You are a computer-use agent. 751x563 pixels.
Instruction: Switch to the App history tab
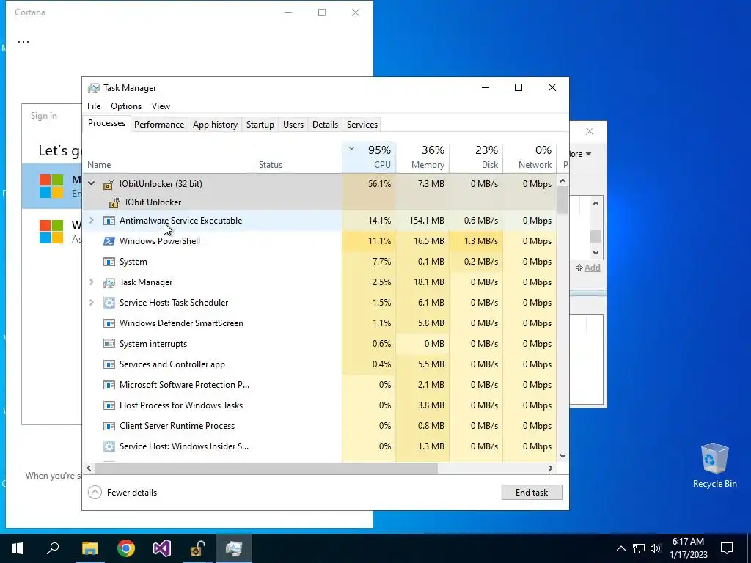215,125
